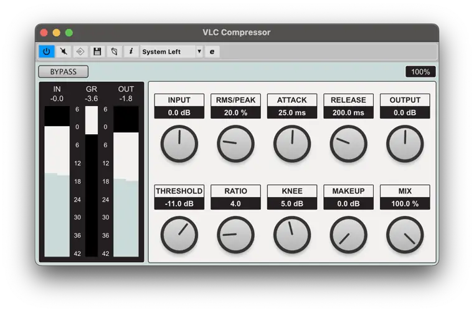
Task: Click the dropdown arrow beside System Left
Action: (199, 51)
